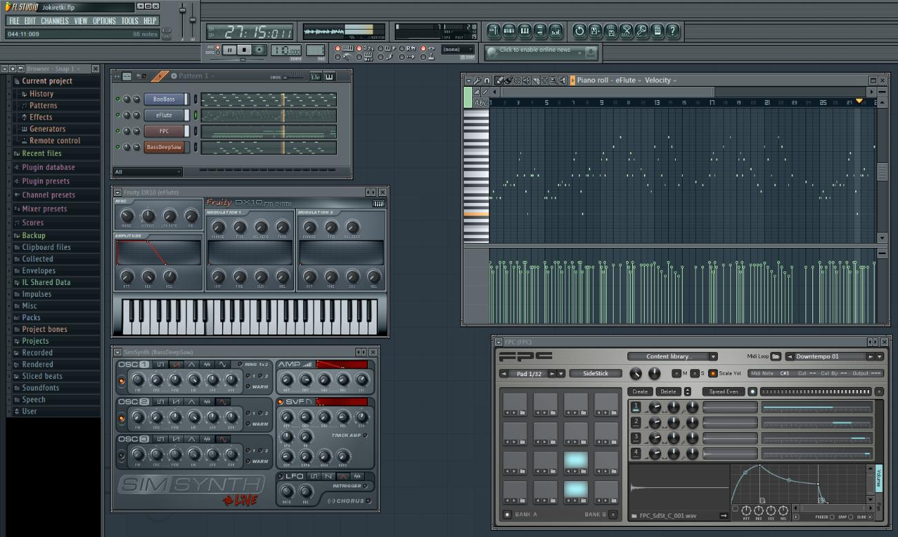
Task: Open the Pad 1/32 dropdown arrow in FPC
Action: click(560, 373)
